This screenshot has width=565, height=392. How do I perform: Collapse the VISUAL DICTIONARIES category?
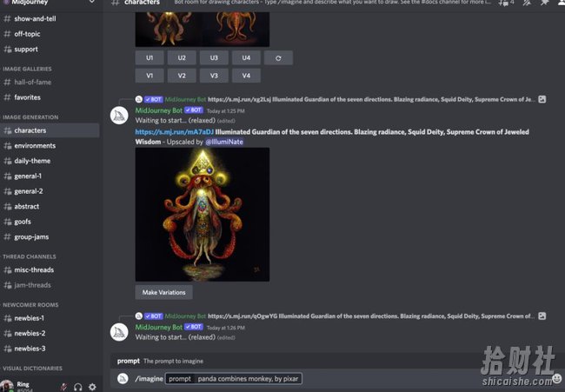[32, 369]
